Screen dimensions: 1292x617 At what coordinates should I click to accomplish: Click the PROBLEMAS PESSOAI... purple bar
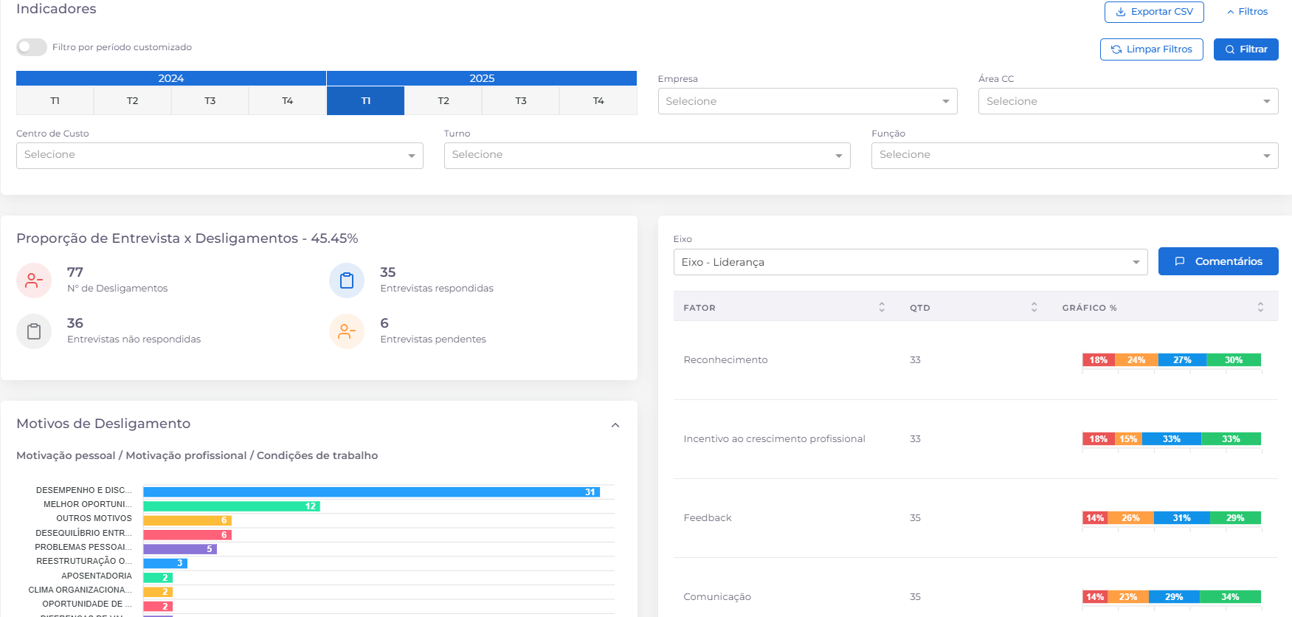point(179,549)
